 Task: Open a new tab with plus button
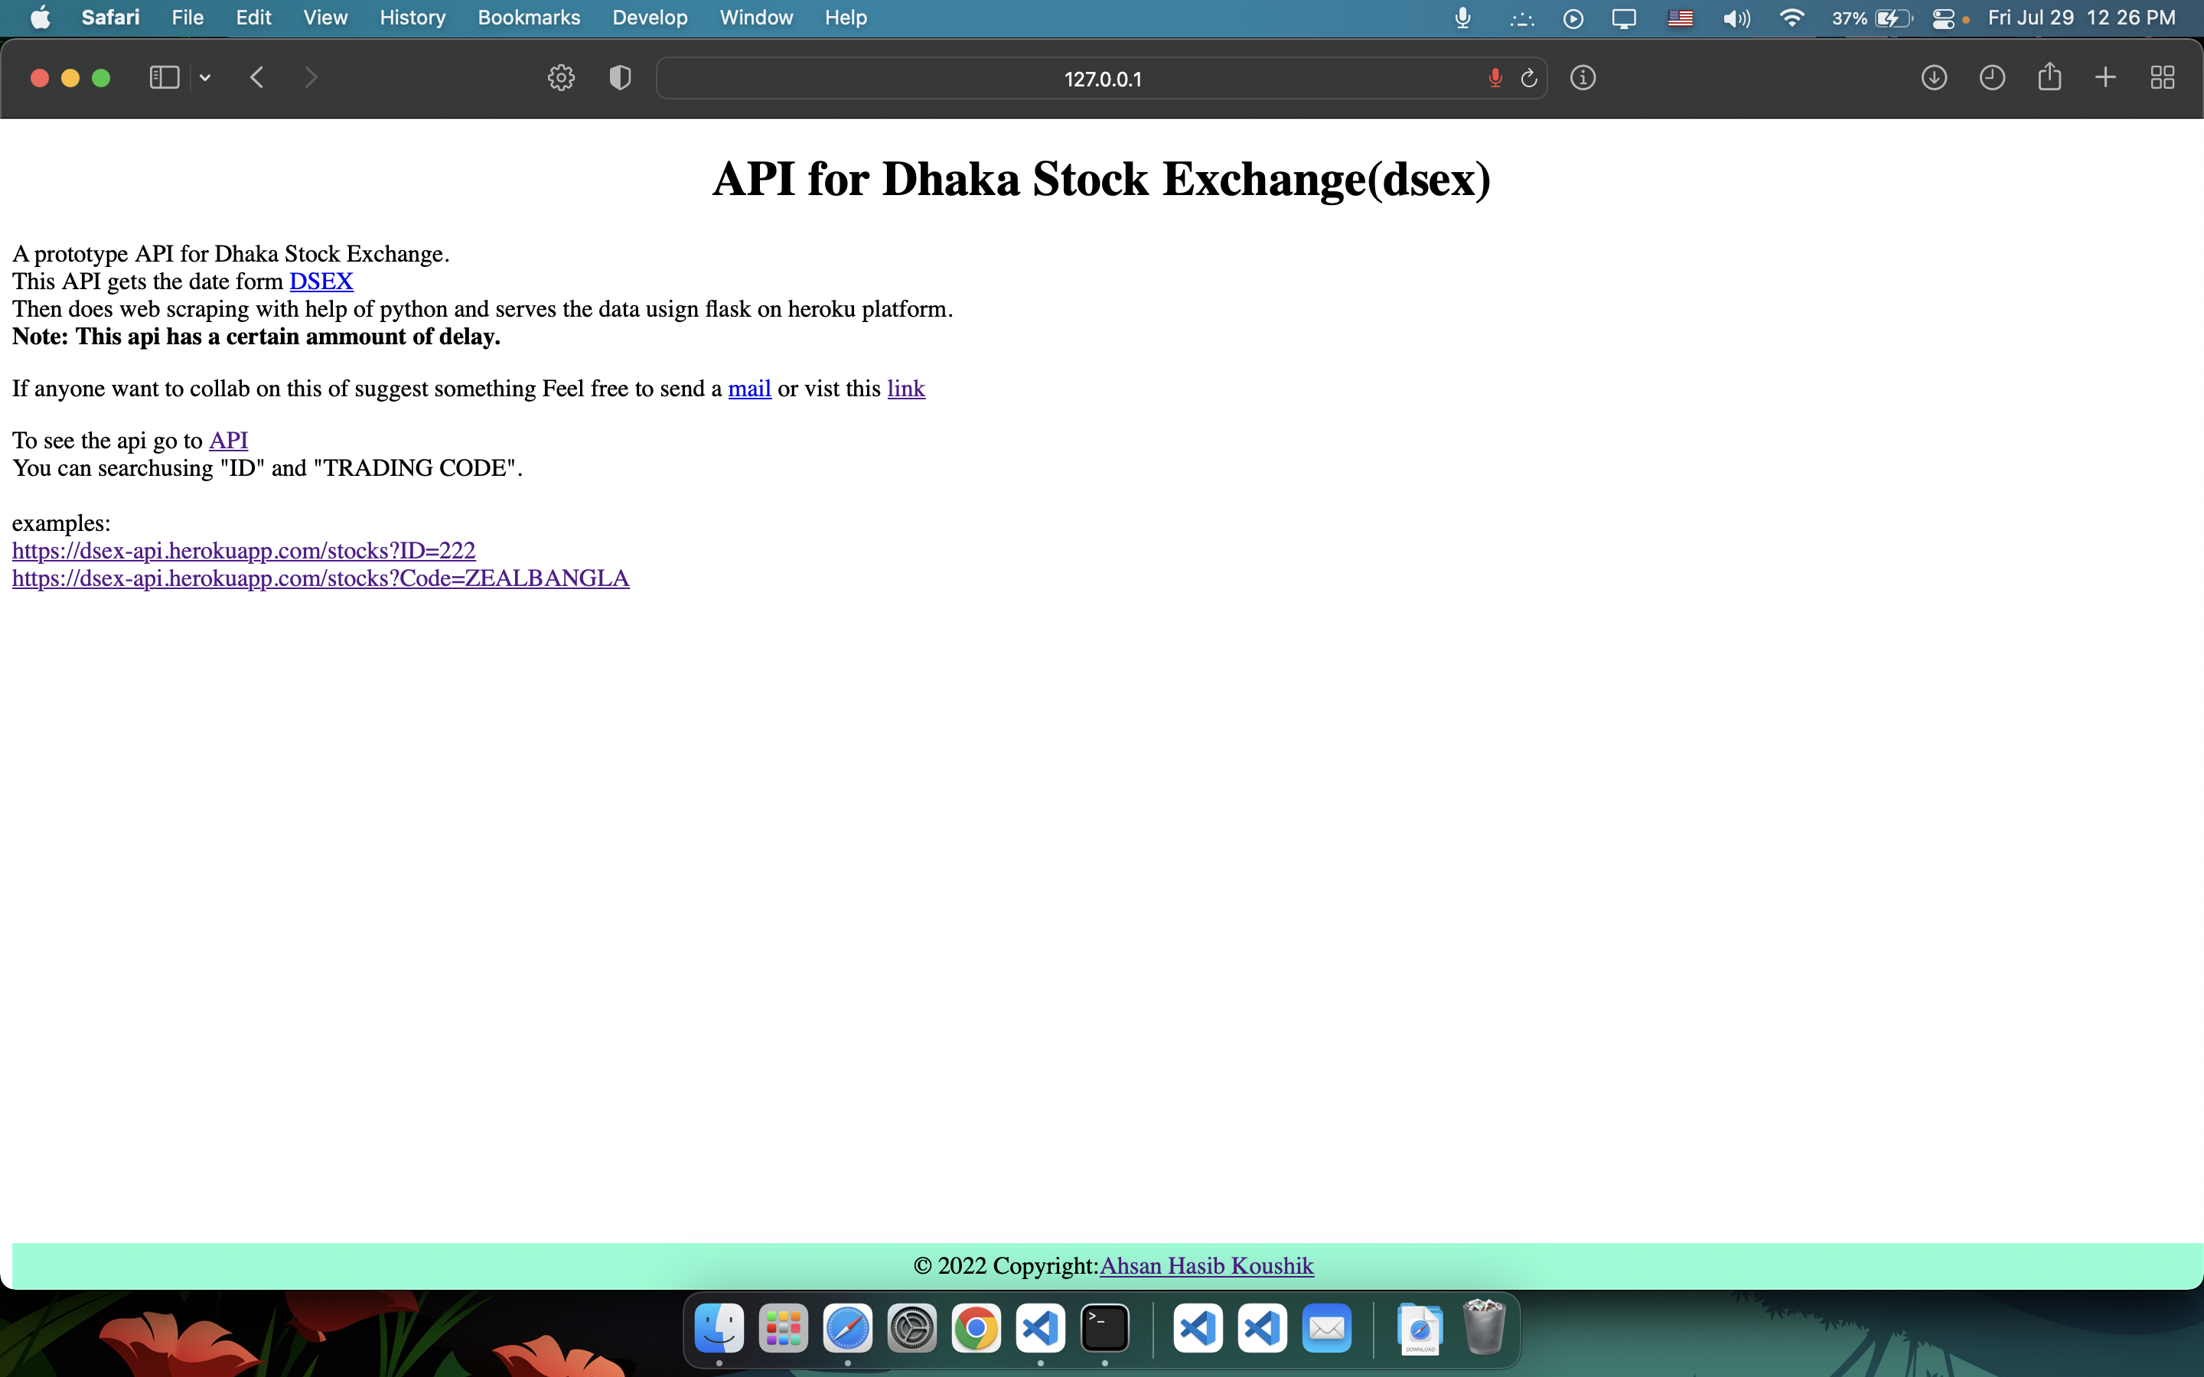point(2105,78)
